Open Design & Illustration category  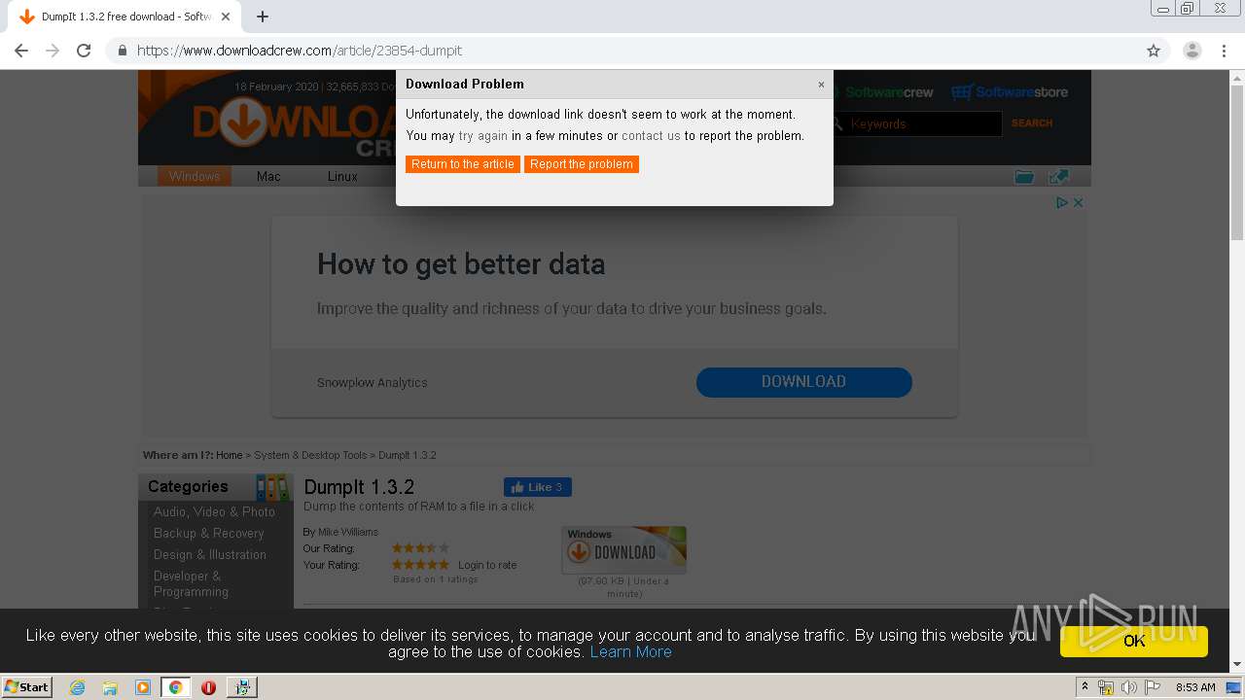210,554
